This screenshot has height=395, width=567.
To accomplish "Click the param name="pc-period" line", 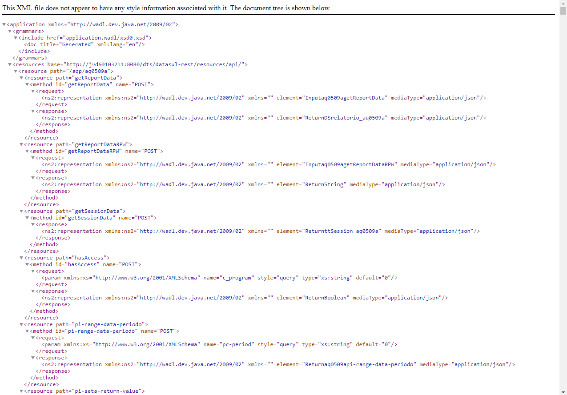I will pos(219,344).
